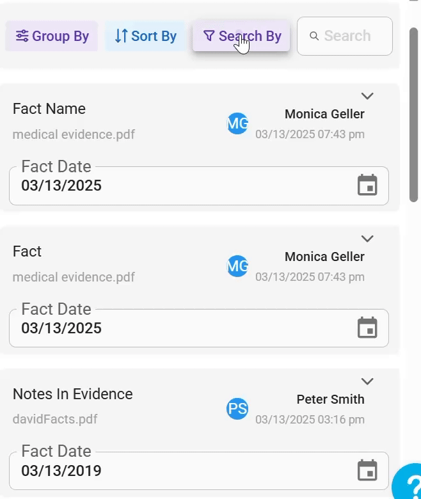Click the vertical scrollbar thumb

(x=413, y=115)
